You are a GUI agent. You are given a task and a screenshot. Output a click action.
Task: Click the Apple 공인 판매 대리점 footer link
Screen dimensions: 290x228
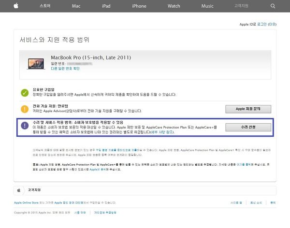69,203
